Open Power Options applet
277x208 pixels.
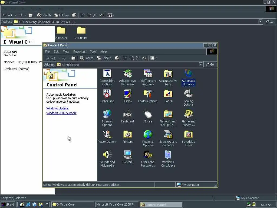107,137
